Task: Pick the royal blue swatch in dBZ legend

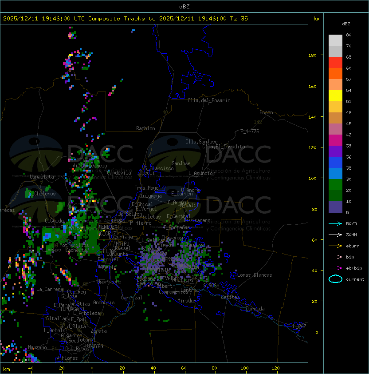Action: tap(335, 163)
